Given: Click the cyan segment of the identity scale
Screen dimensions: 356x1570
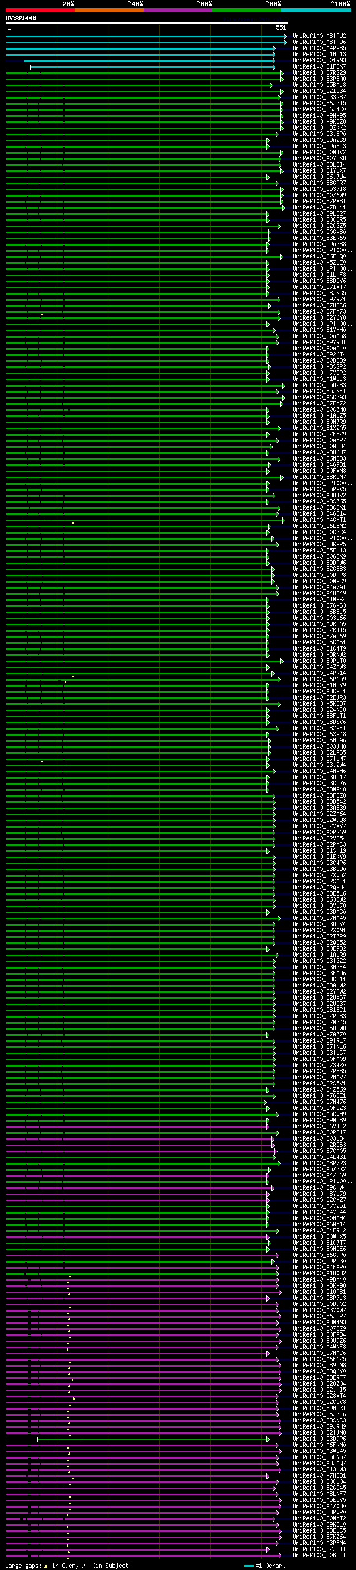Looking at the screenshot, I should click(317, 10).
